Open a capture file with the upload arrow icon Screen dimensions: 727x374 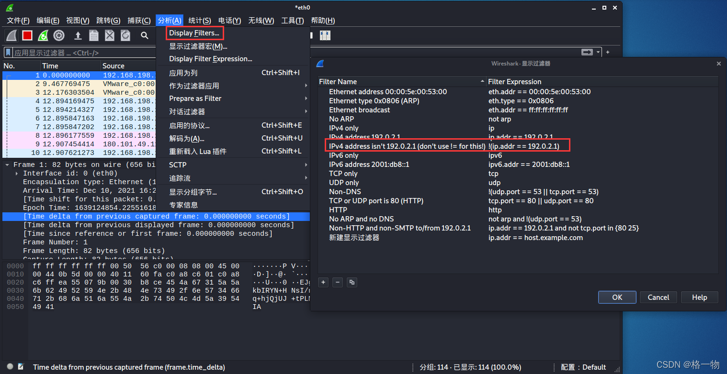pyautogui.click(x=78, y=35)
